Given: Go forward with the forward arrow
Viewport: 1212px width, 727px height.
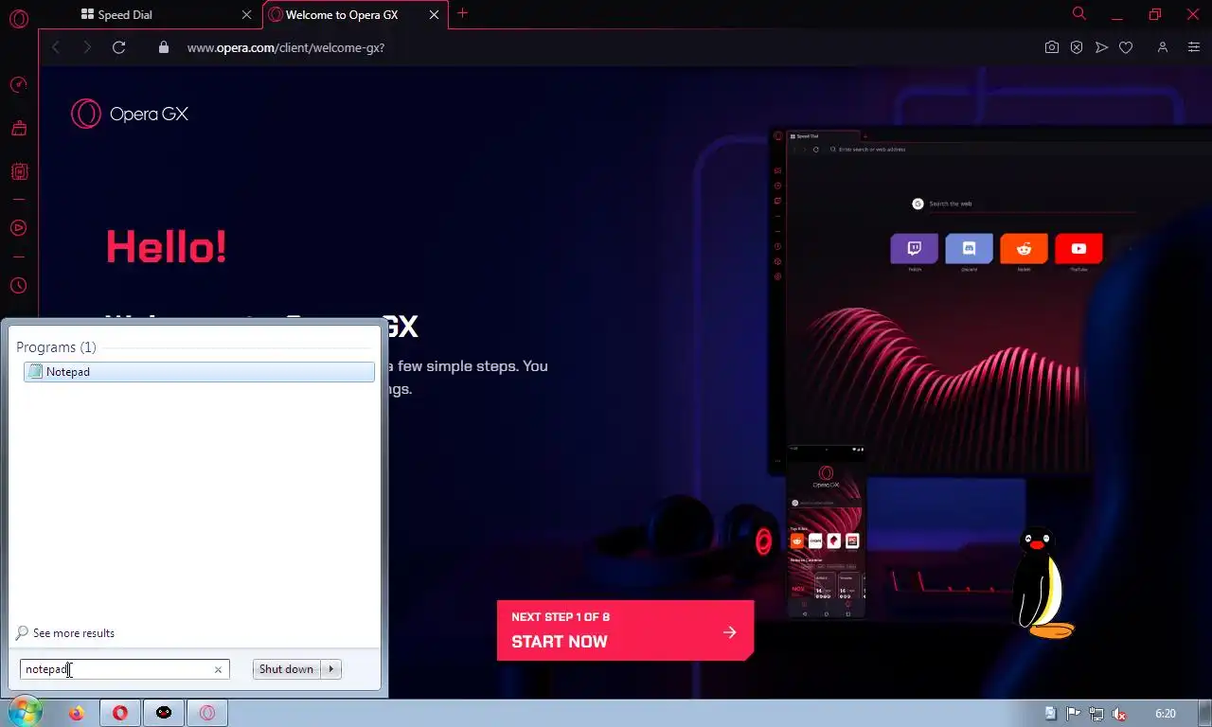Looking at the screenshot, I should (x=87, y=47).
